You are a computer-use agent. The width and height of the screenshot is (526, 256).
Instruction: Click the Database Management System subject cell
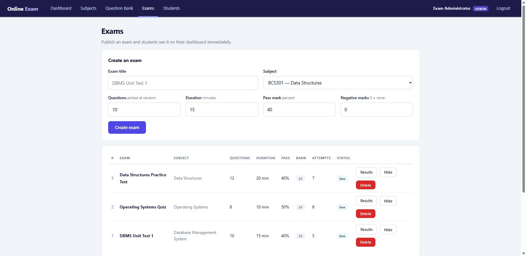tap(195, 236)
